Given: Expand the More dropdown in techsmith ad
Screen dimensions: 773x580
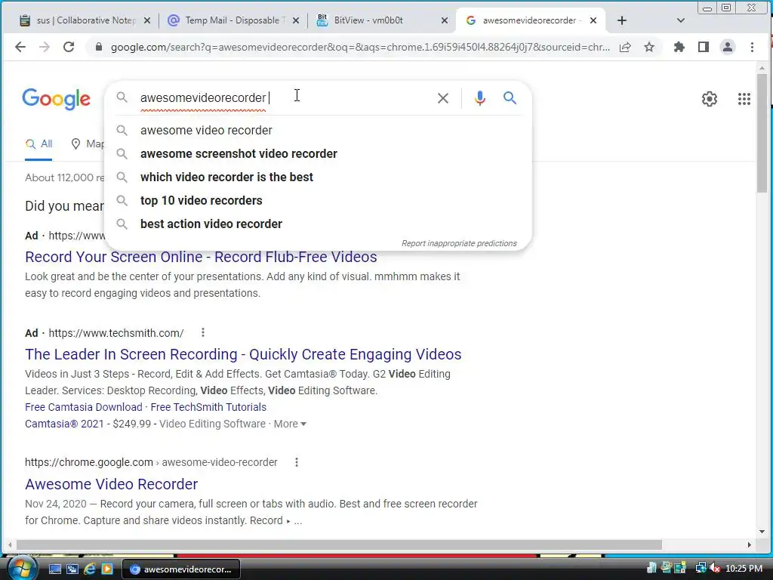Looking at the screenshot, I should [290, 424].
